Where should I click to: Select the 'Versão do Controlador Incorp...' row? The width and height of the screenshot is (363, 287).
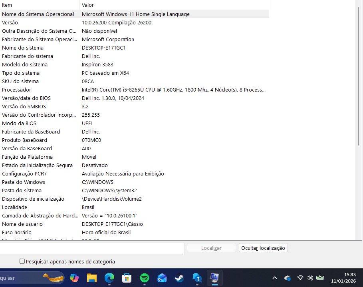coord(135,115)
